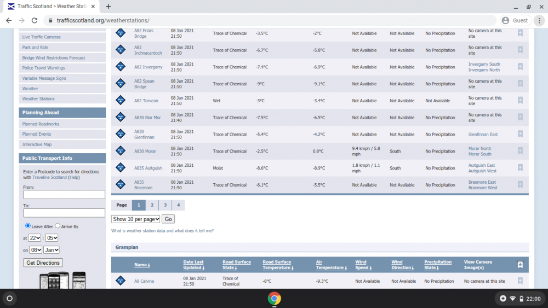Select the Arrive By radio button
This screenshot has width=548, height=308.
coord(58,226)
